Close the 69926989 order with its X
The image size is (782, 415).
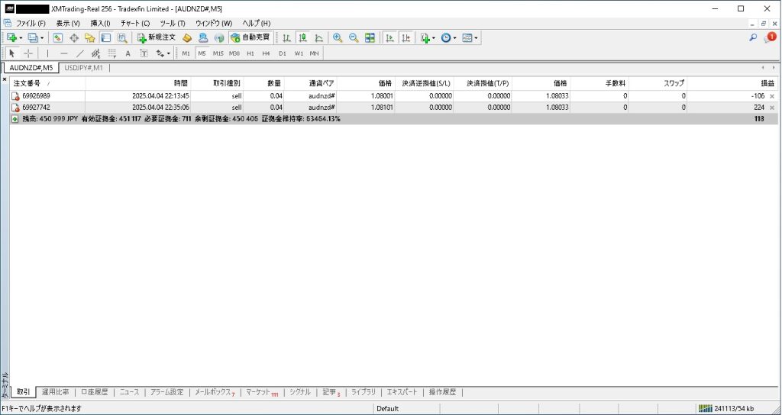771,96
